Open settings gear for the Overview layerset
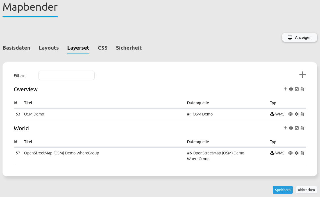 click(x=291, y=89)
